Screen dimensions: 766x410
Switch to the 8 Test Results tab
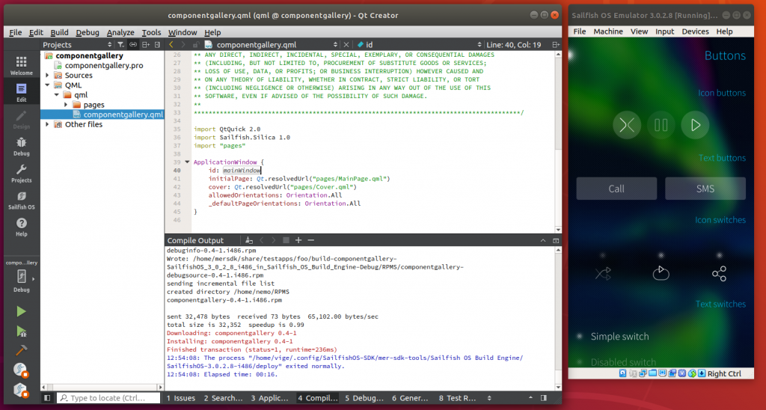click(457, 398)
